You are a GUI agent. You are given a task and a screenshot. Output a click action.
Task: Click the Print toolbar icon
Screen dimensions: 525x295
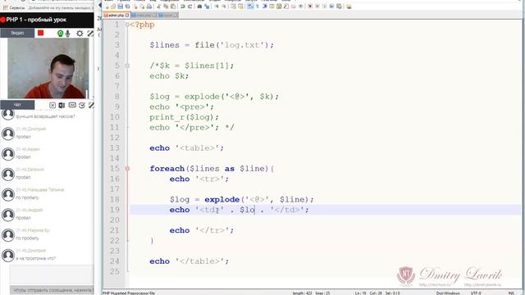click(x=149, y=7)
